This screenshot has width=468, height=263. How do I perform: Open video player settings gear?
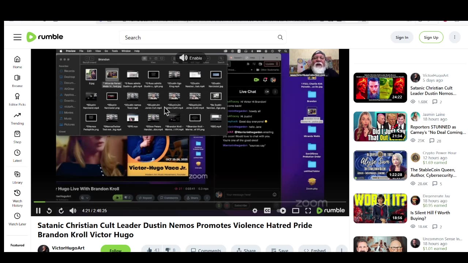255,210
